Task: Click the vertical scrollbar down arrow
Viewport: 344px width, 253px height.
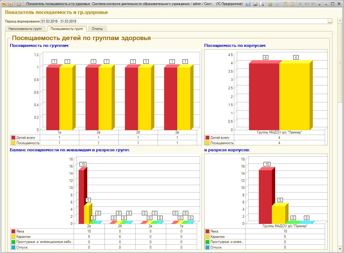Action: pos(340,249)
